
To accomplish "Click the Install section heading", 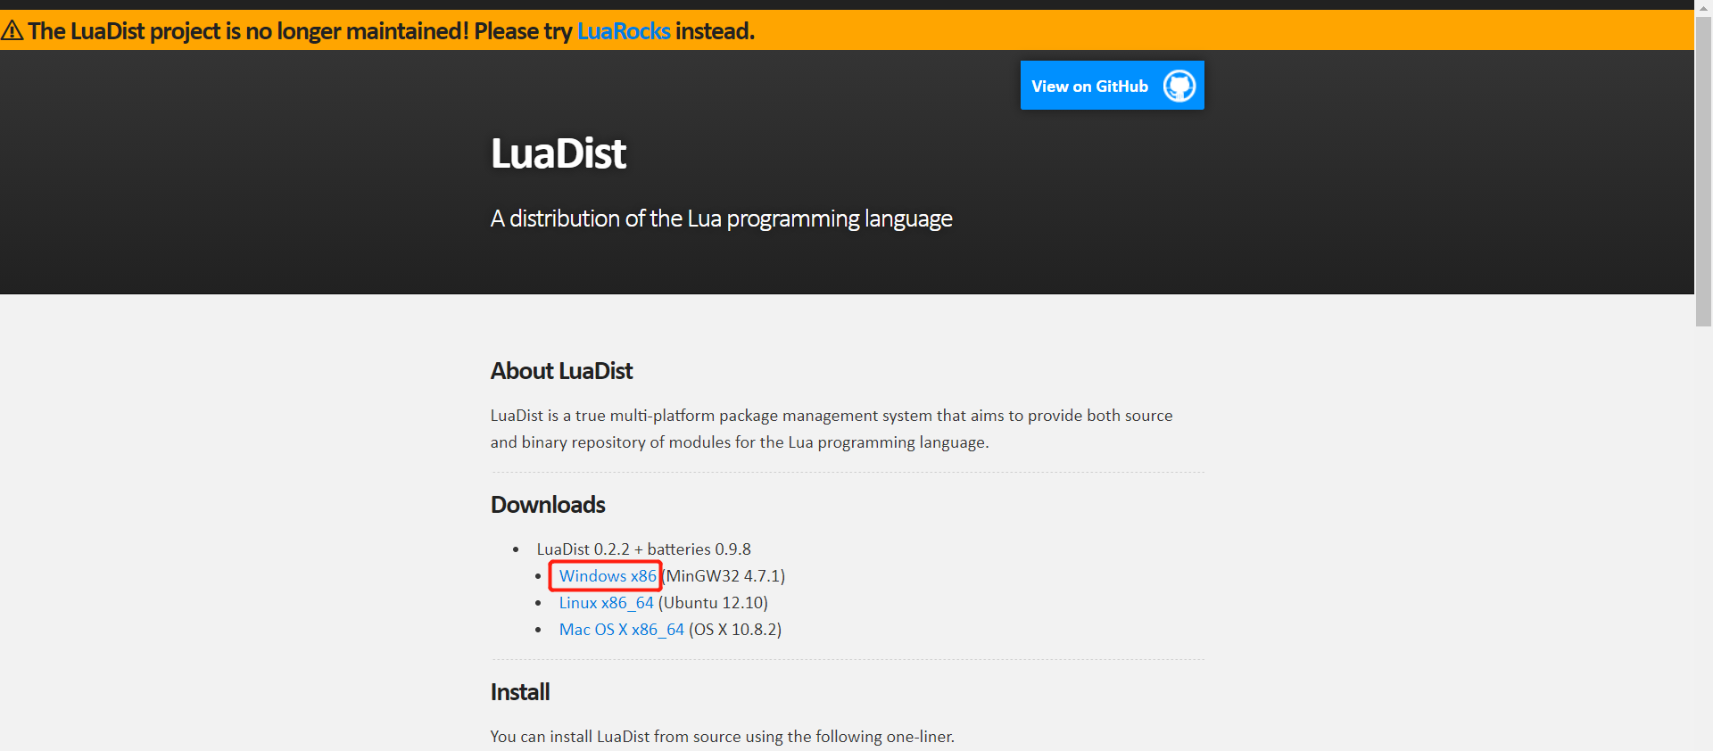I will tap(519, 691).
